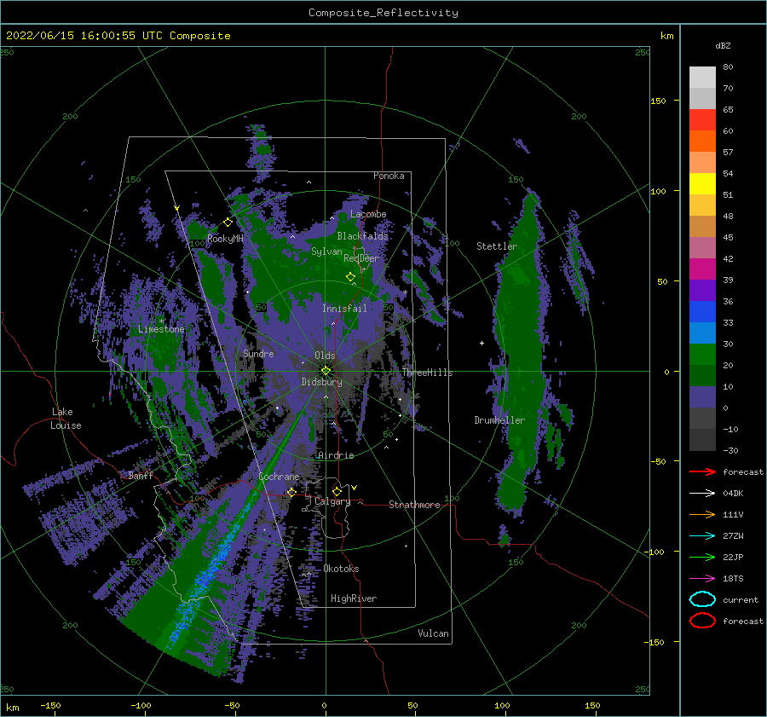Pick the bright green 30 dBZ swatch

pos(702,354)
